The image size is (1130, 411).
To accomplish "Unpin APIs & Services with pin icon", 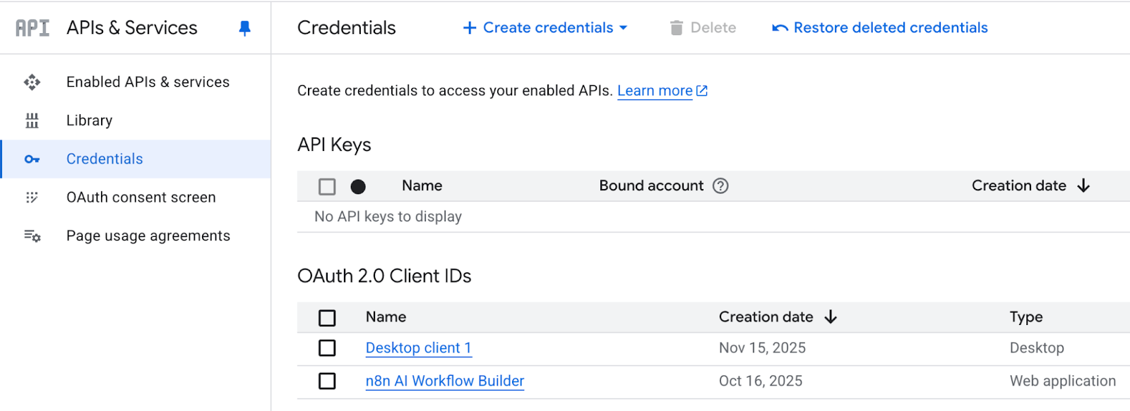I will pyautogui.click(x=244, y=28).
